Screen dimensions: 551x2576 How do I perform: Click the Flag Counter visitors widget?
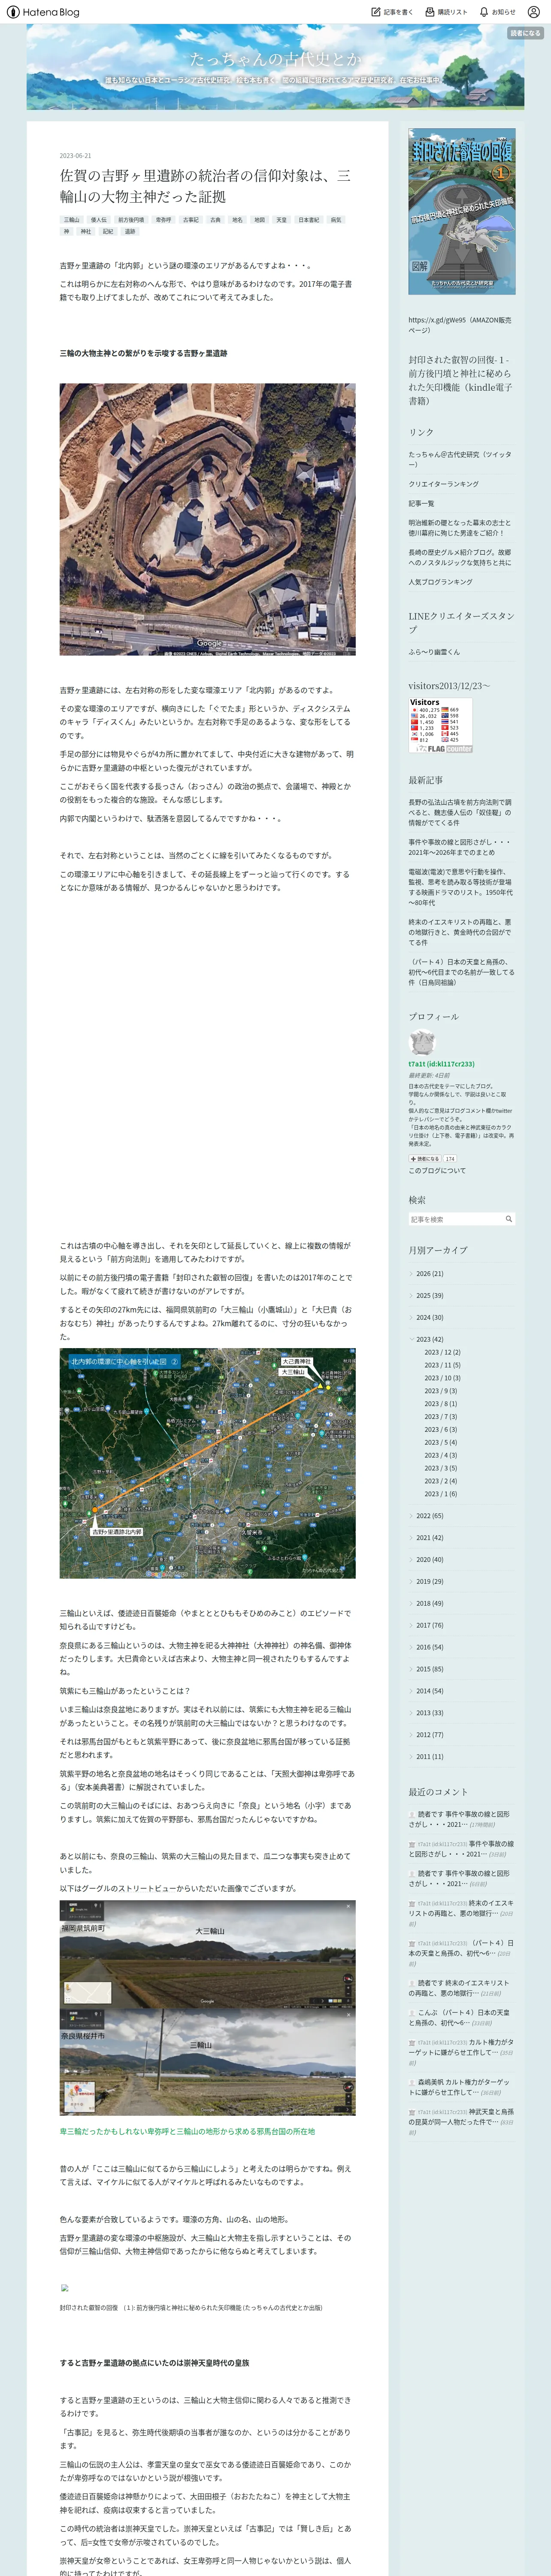coord(441,725)
